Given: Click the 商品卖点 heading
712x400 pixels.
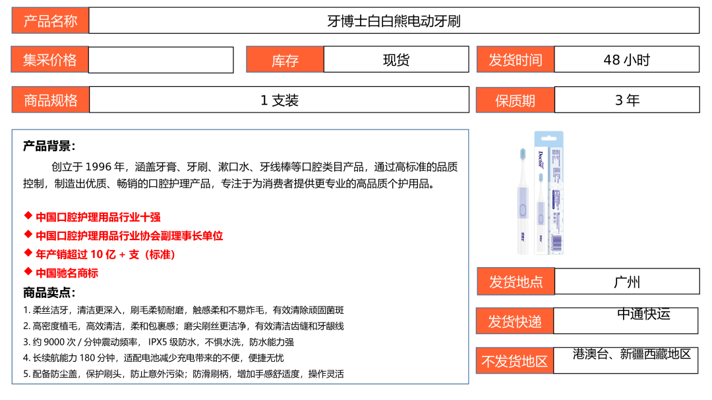Looking at the screenshot, I should click(x=49, y=293).
